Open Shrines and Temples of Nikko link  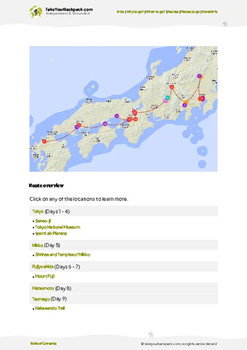[x=62, y=255]
